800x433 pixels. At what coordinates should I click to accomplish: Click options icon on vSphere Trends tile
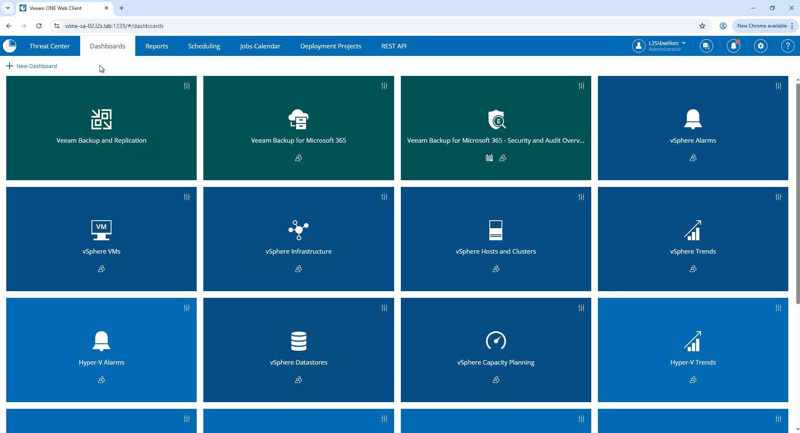(779, 197)
